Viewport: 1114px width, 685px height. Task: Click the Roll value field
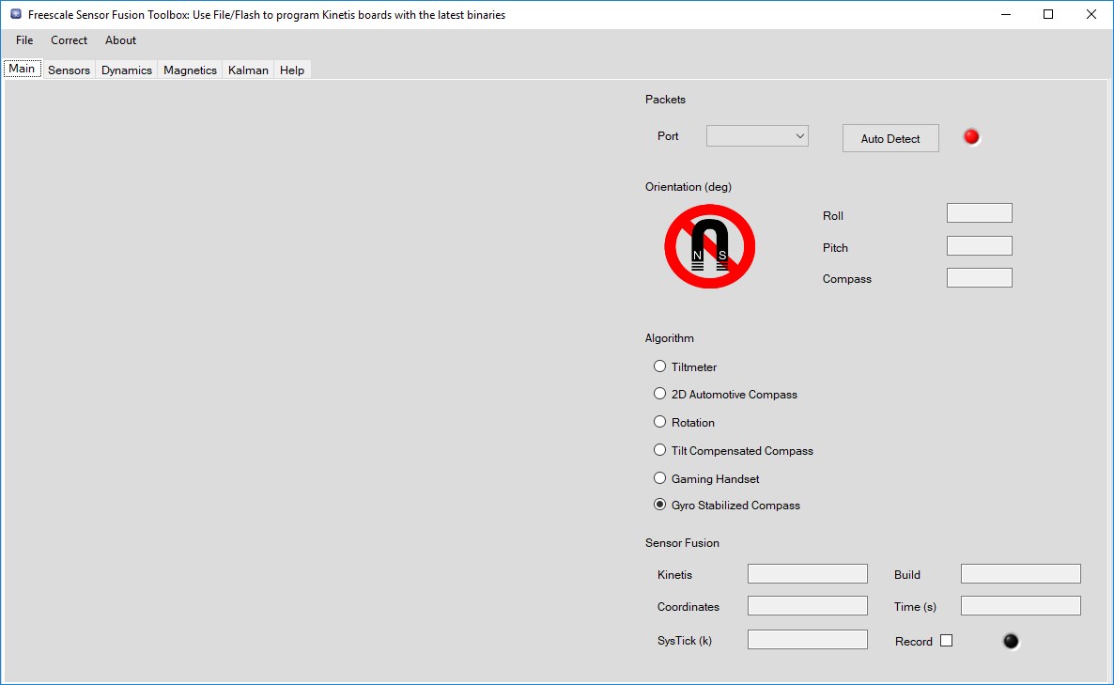979,212
